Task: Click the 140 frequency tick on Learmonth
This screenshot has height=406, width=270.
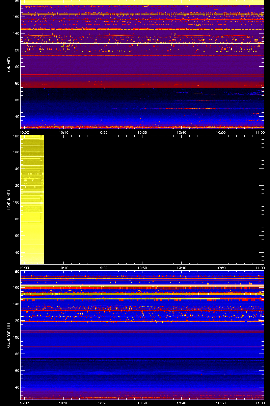Action: coord(16,169)
